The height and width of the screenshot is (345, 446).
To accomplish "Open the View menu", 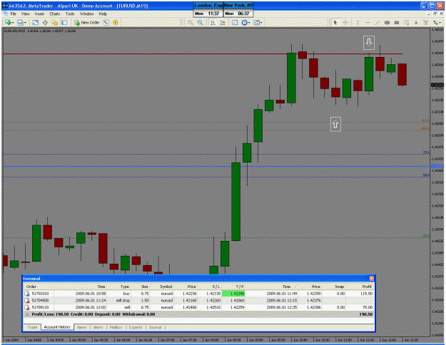I will pos(25,14).
